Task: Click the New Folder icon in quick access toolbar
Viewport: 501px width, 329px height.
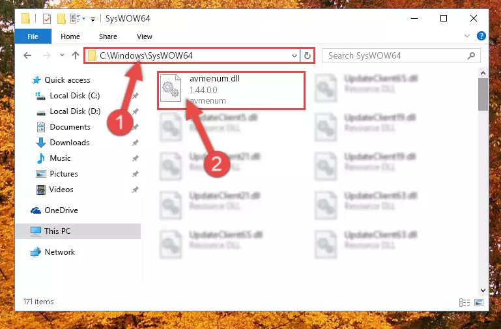Action: 61,18
